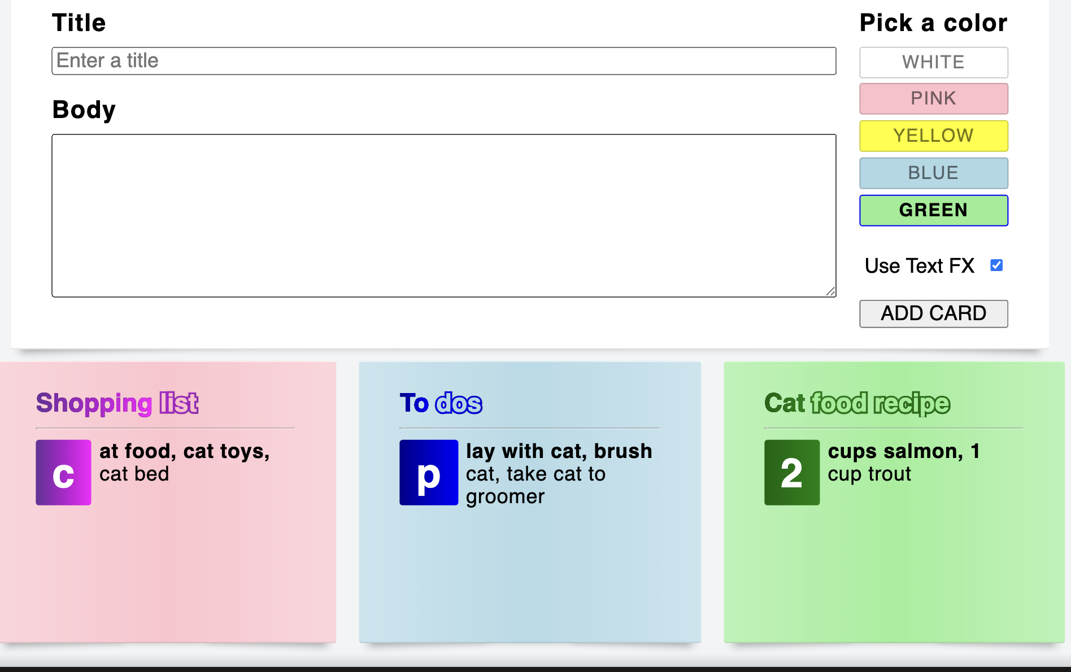Image resolution: width=1071 pixels, height=672 pixels.
Task: Click the purple 'c' drop cap icon
Action: (x=63, y=472)
